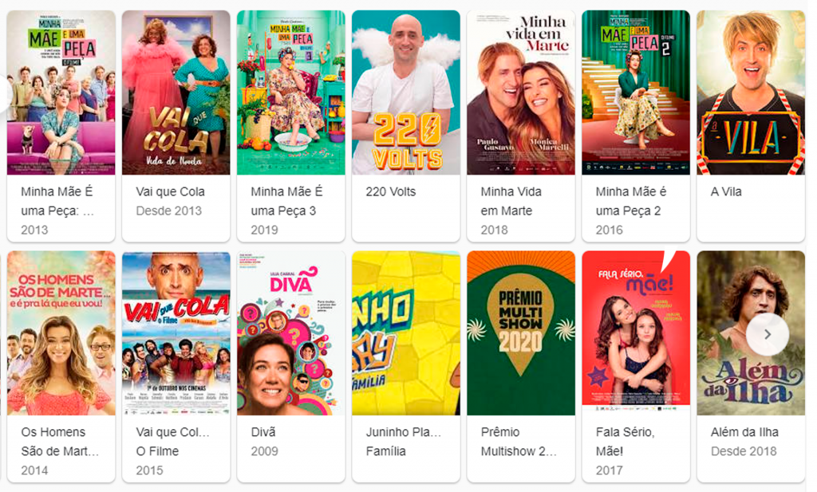Select Minha Mãe é uma Peça 2 poster
This screenshot has height=492, width=817.
636,92
